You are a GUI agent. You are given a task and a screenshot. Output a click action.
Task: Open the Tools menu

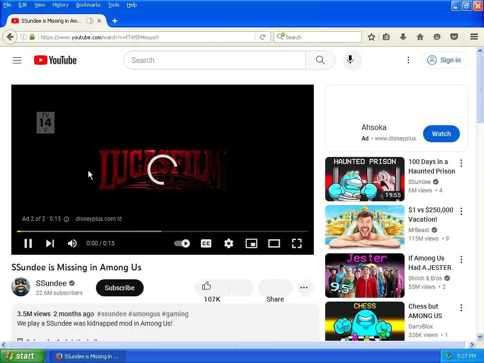pos(113,5)
